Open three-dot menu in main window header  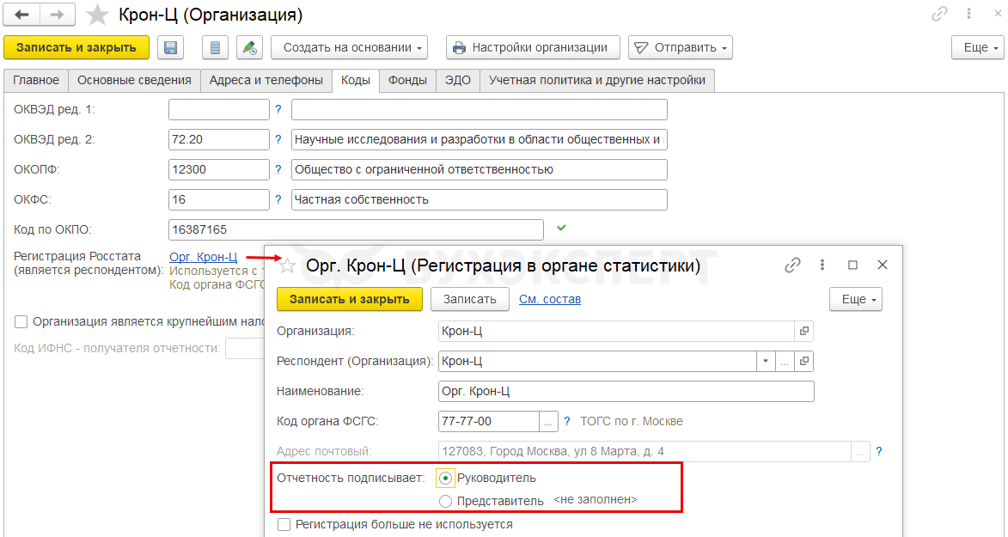click(968, 14)
